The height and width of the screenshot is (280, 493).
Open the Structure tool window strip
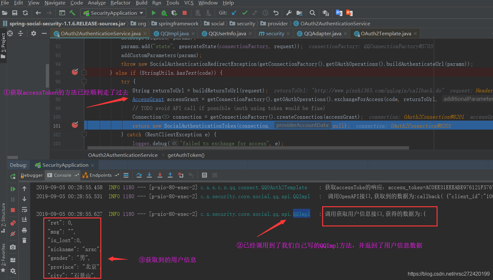point(3,217)
